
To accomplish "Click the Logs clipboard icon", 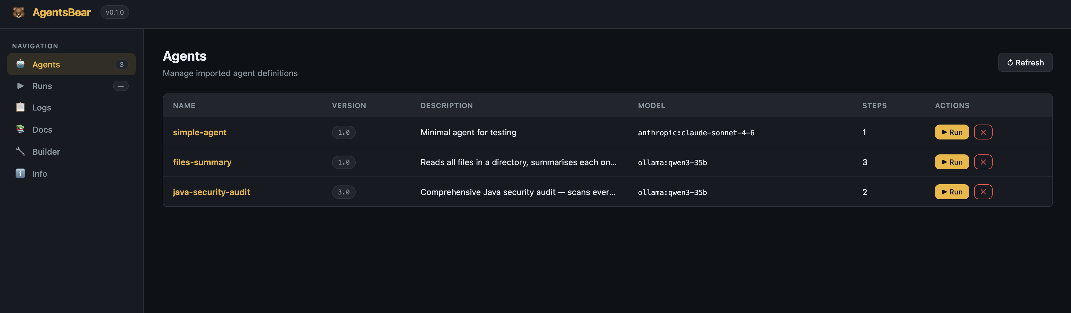I will 20,107.
